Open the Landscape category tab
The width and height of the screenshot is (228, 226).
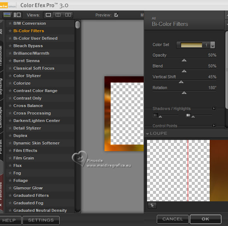(1, 117)
